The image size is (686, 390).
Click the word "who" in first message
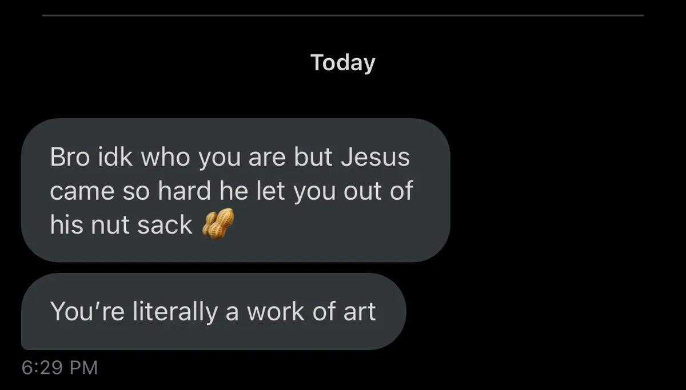pos(165,158)
